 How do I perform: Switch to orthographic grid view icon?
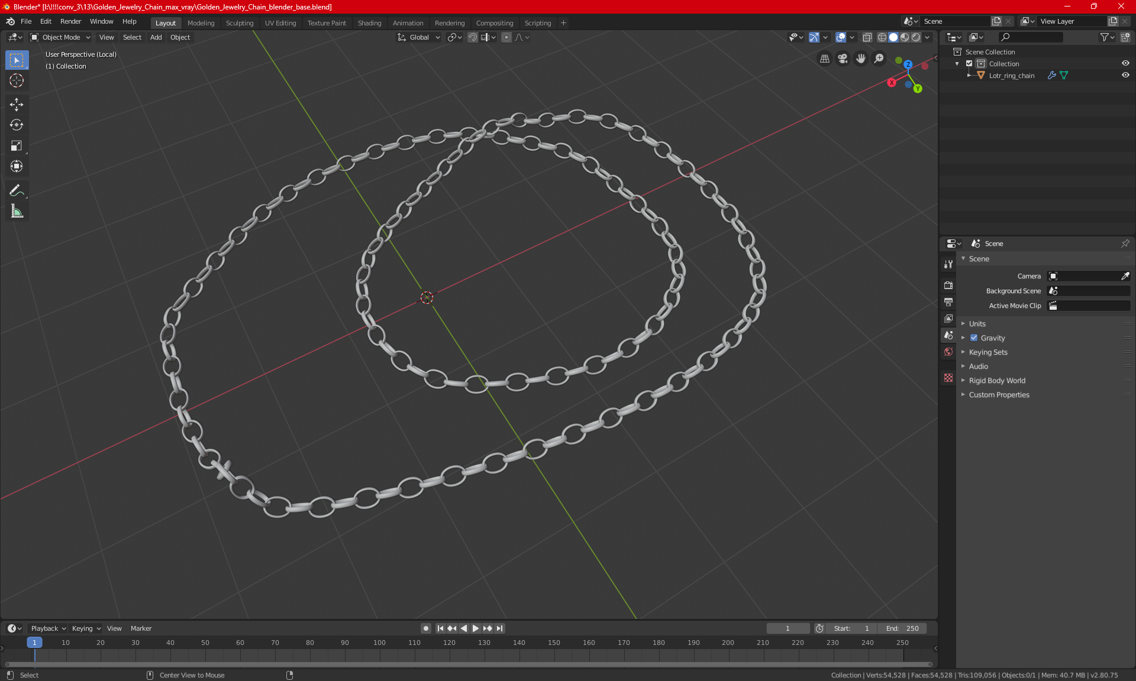(824, 59)
